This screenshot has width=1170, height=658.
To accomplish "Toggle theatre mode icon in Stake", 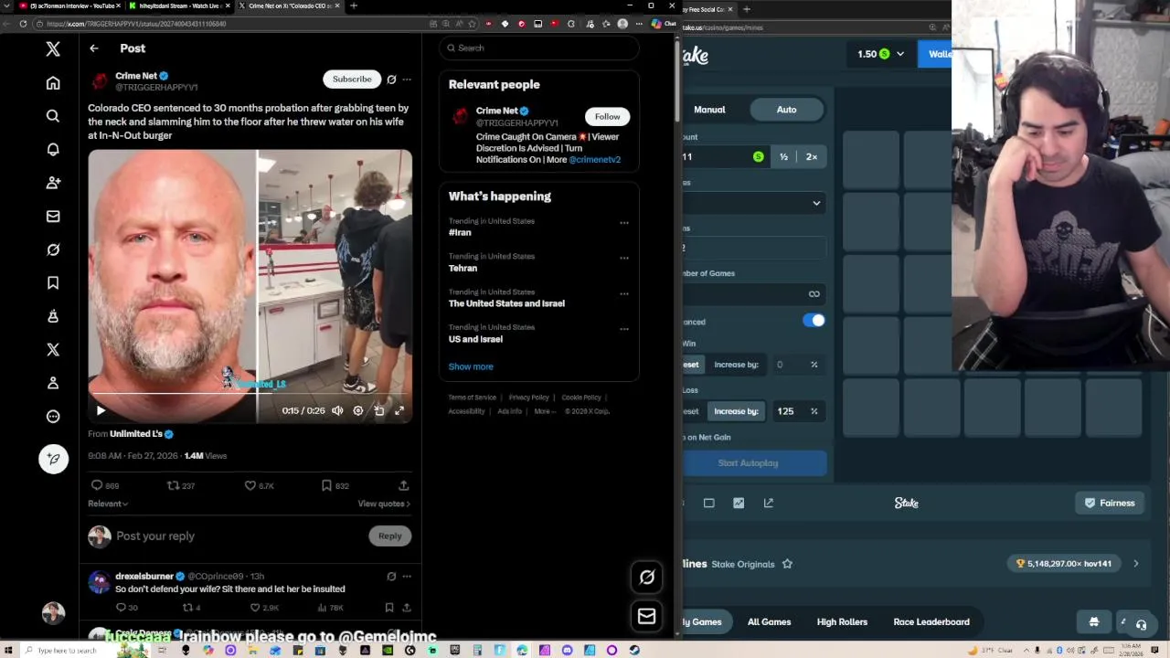I will [708, 503].
